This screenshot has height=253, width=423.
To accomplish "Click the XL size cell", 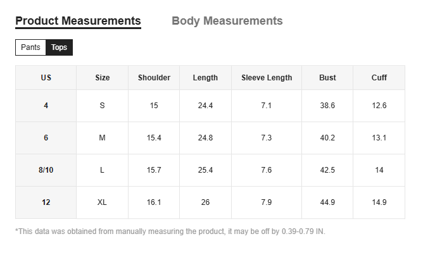I will point(102,202).
